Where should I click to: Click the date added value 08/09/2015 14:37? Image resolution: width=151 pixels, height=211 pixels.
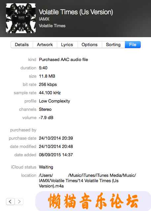tap(56, 155)
